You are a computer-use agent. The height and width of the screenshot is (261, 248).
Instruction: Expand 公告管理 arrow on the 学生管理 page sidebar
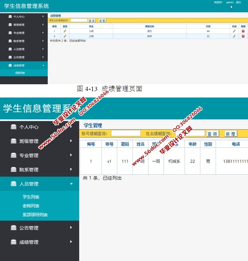pos(71,227)
